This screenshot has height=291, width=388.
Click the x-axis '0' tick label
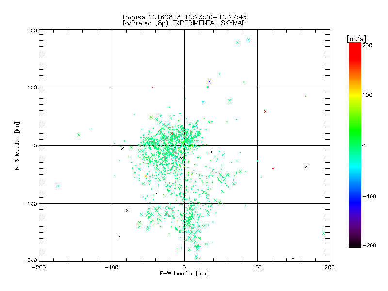[184, 267]
